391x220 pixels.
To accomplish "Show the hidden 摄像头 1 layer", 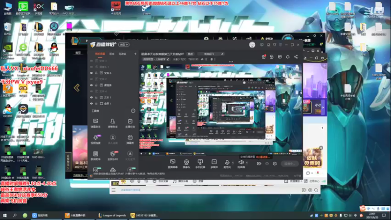I will point(91,67).
